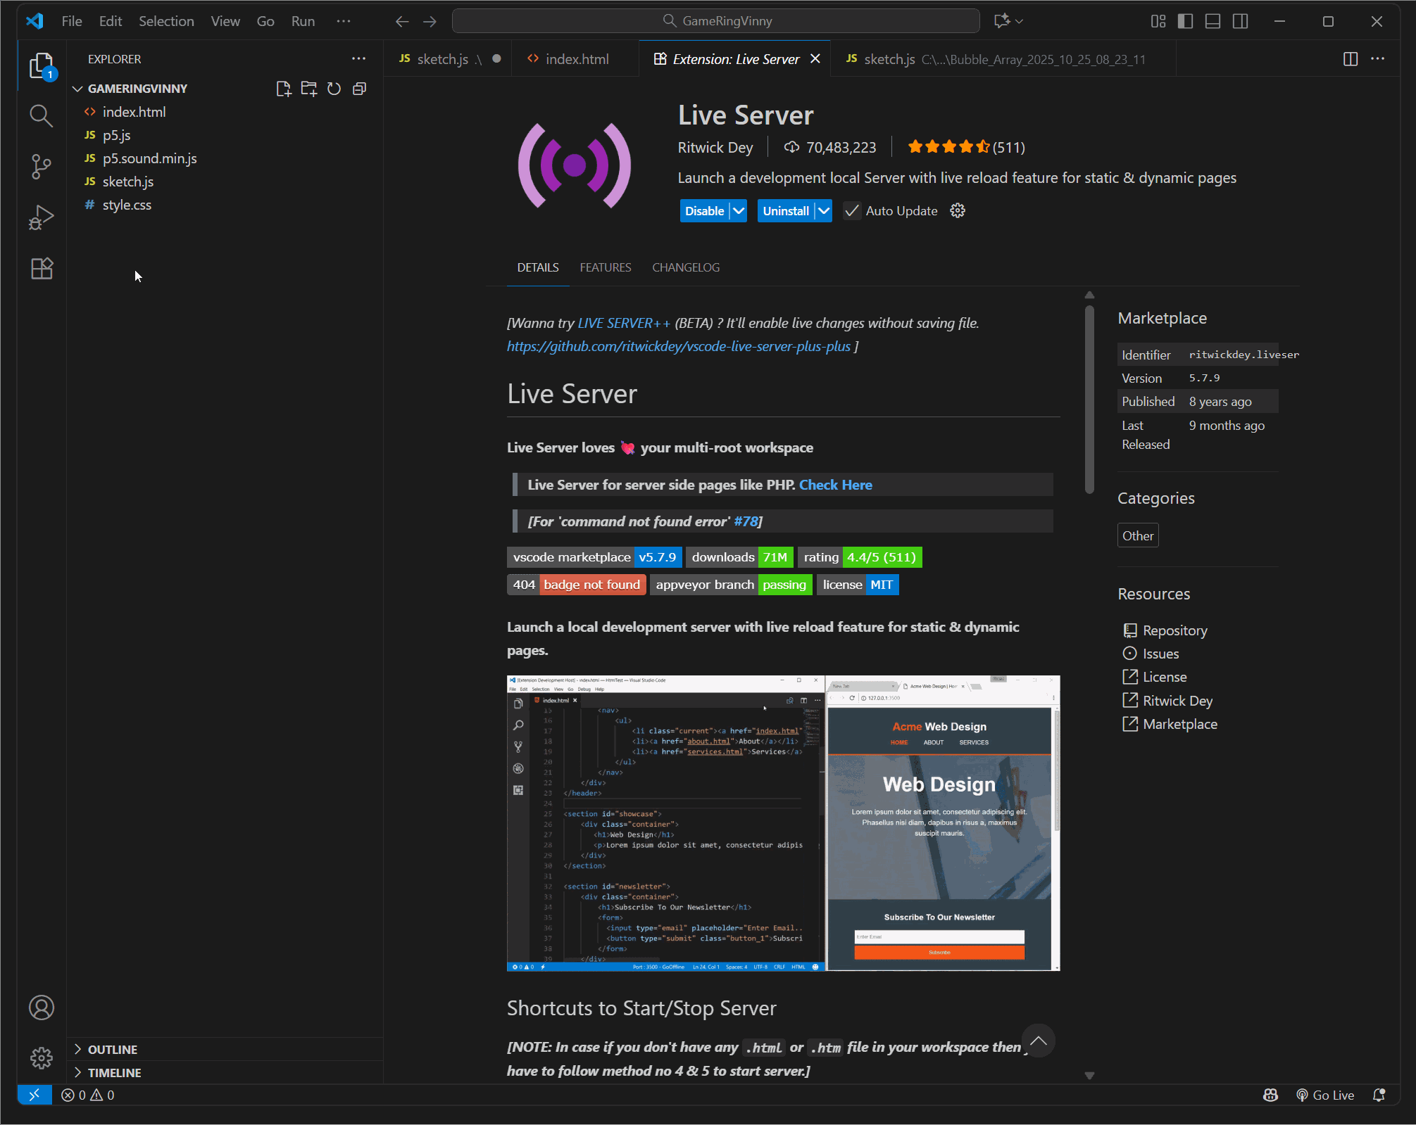Click the Accounts icon at bottom left
The image size is (1416, 1125).
click(42, 1008)
